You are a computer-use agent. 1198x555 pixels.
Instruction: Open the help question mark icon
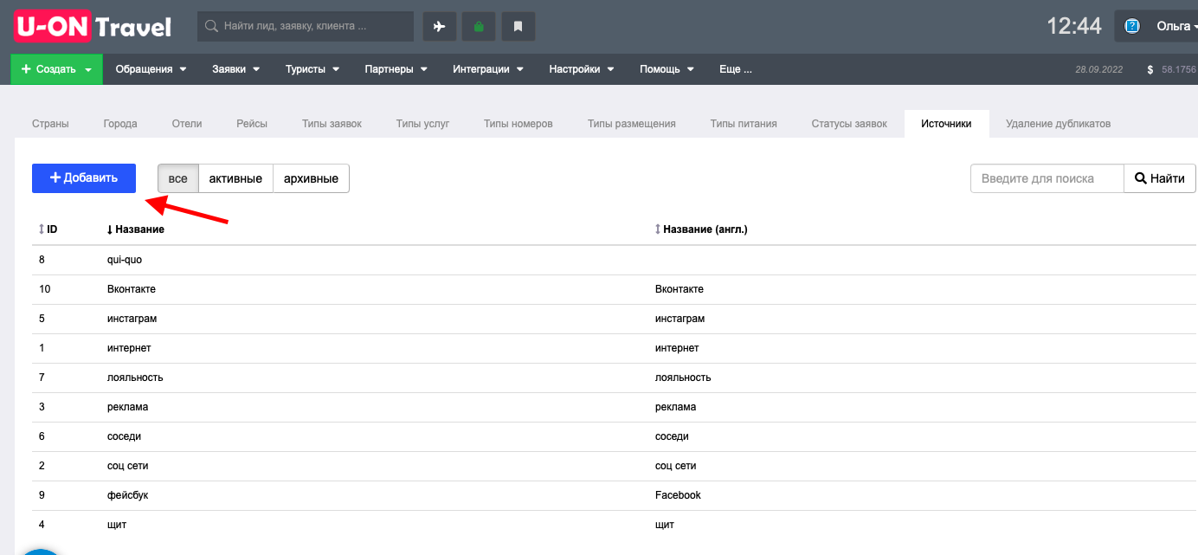(1131, 26)
